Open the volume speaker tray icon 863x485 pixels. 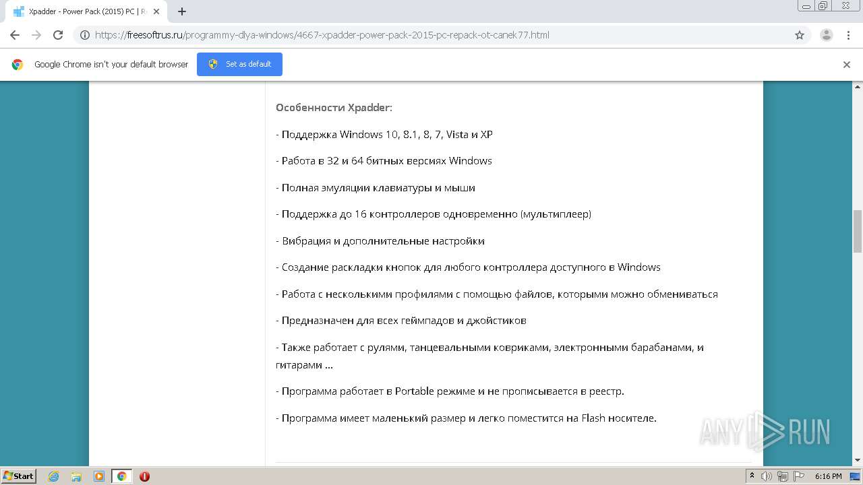click(767, 476)
